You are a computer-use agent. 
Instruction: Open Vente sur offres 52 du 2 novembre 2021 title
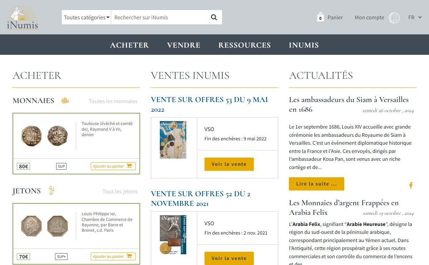pyautogui.click(x=201, y=199)
